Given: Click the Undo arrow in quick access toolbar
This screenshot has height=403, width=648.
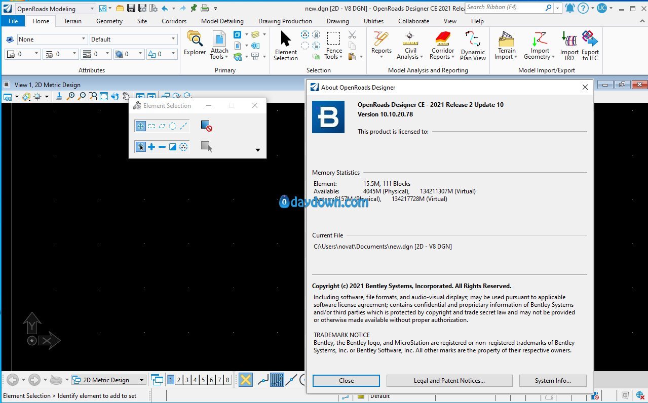Looking at the screenshot, I should (x=165, y=8).
